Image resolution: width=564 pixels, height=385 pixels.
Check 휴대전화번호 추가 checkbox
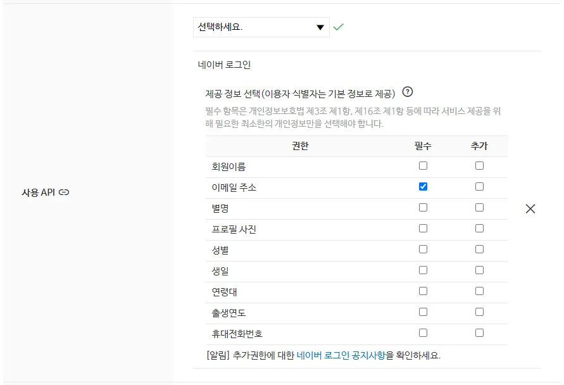479,333
